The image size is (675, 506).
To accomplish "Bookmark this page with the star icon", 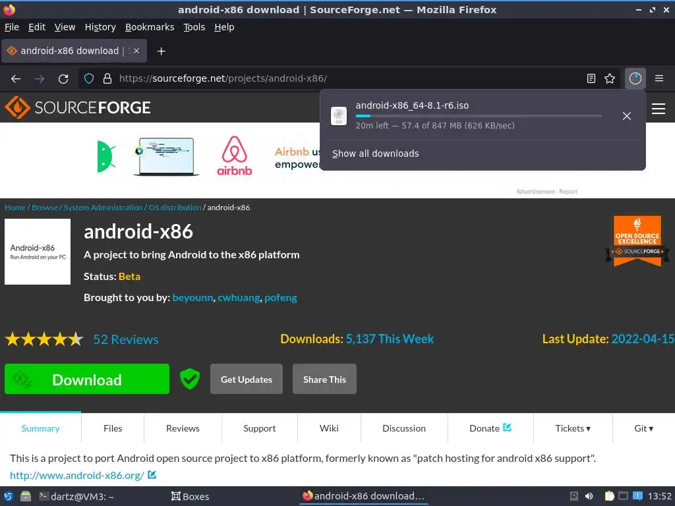I will (610, 78).
